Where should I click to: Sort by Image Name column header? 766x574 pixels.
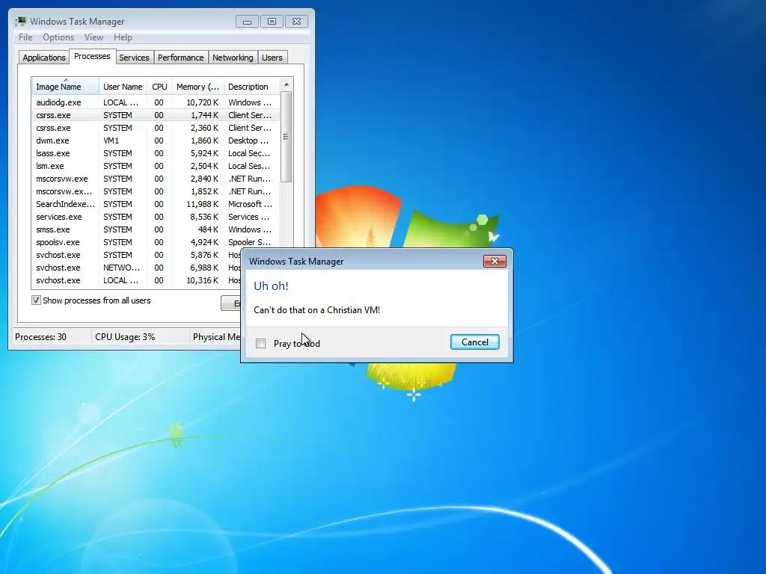tap(66, 87)
